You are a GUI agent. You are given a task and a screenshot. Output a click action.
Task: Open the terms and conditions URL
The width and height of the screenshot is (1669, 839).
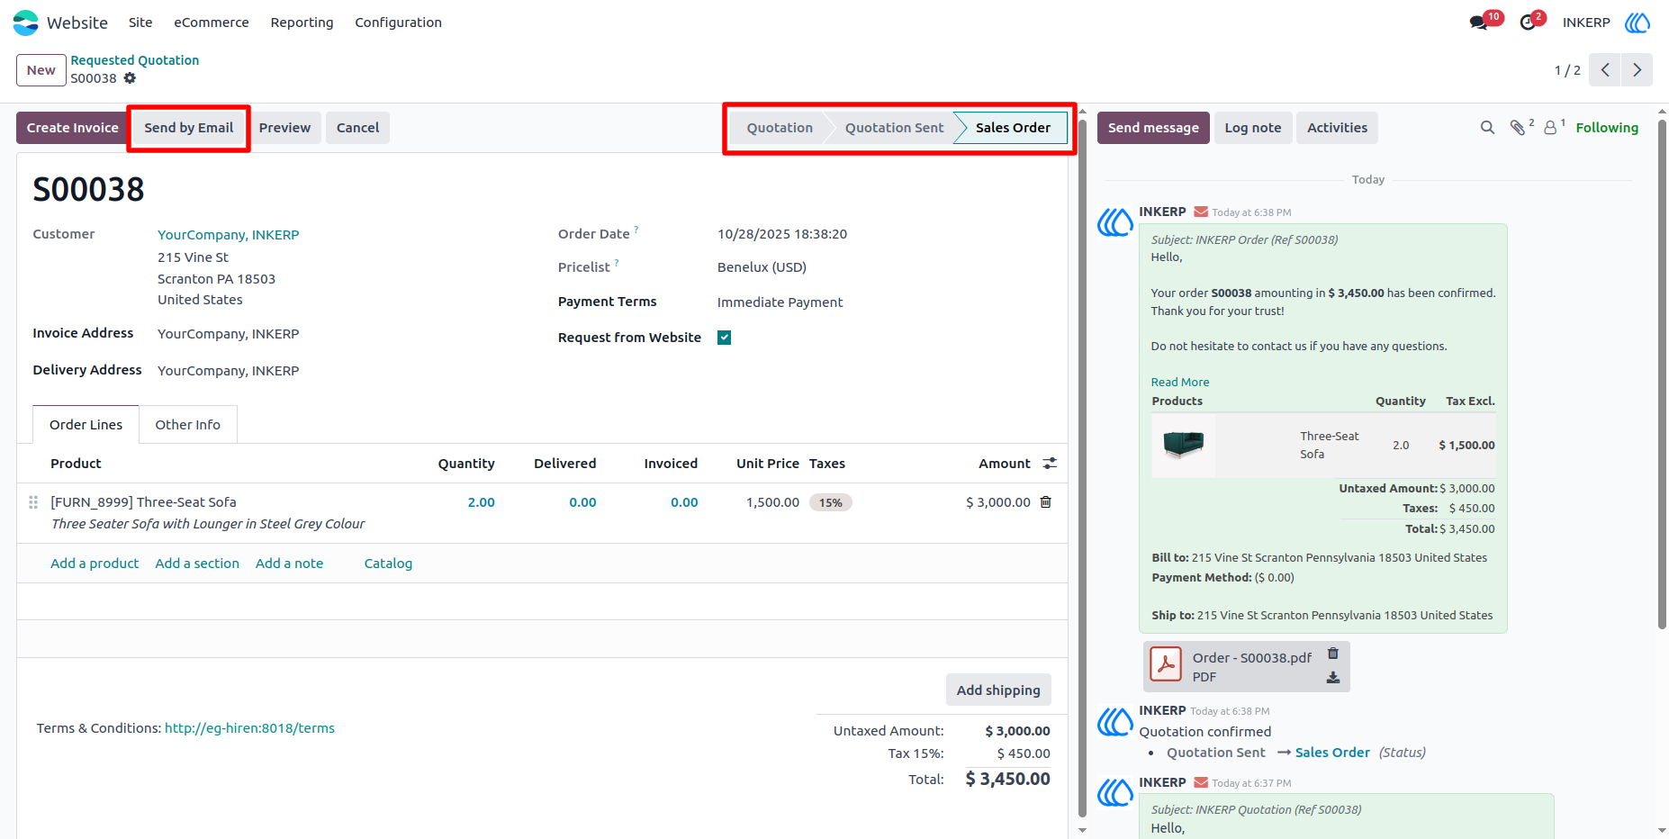tap(249, 728)
